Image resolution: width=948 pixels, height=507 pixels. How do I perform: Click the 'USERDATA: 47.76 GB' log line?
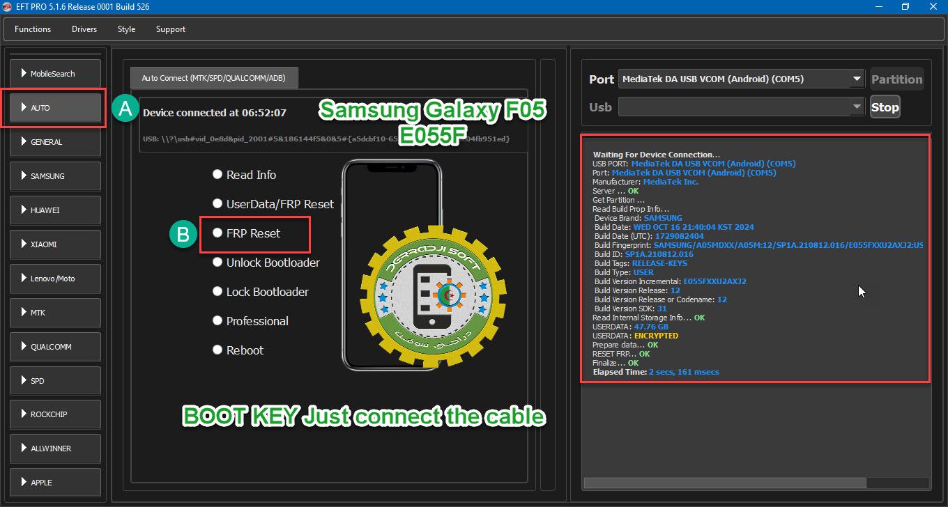(630, 327)
